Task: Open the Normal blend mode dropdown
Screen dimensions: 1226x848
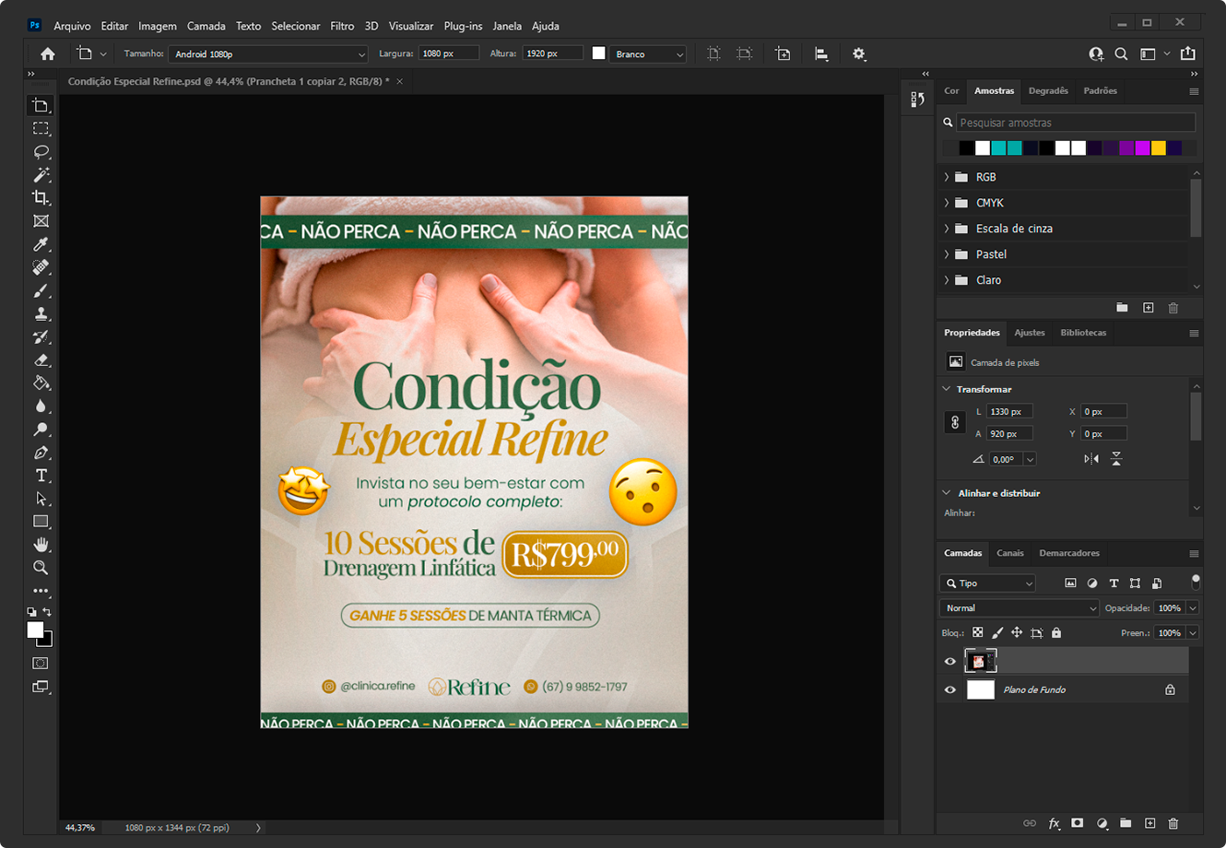Action: (1019, 608)
